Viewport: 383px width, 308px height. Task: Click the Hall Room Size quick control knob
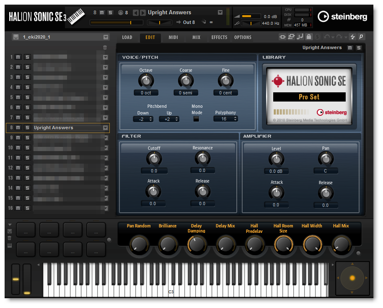[283, 244]
